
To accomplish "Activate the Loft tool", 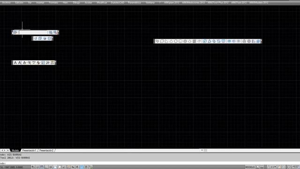I will click(x=223, y=41).
